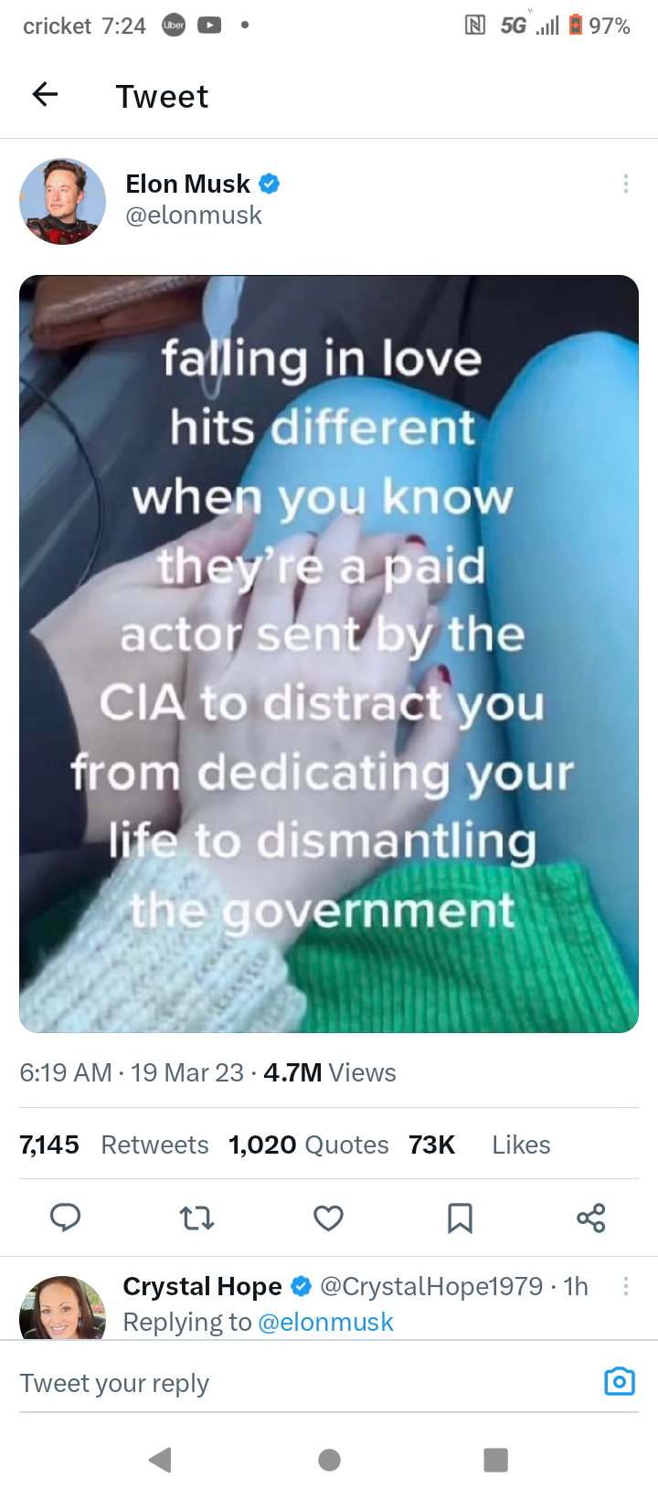Open the tweet's three-dot overflow menu
This screenshot has height=1498, width=658.
tap(625, 184)
